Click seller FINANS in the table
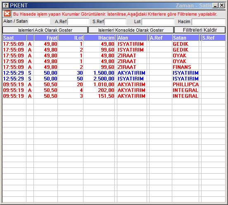 pyautogui.click(x=182, y=67)
